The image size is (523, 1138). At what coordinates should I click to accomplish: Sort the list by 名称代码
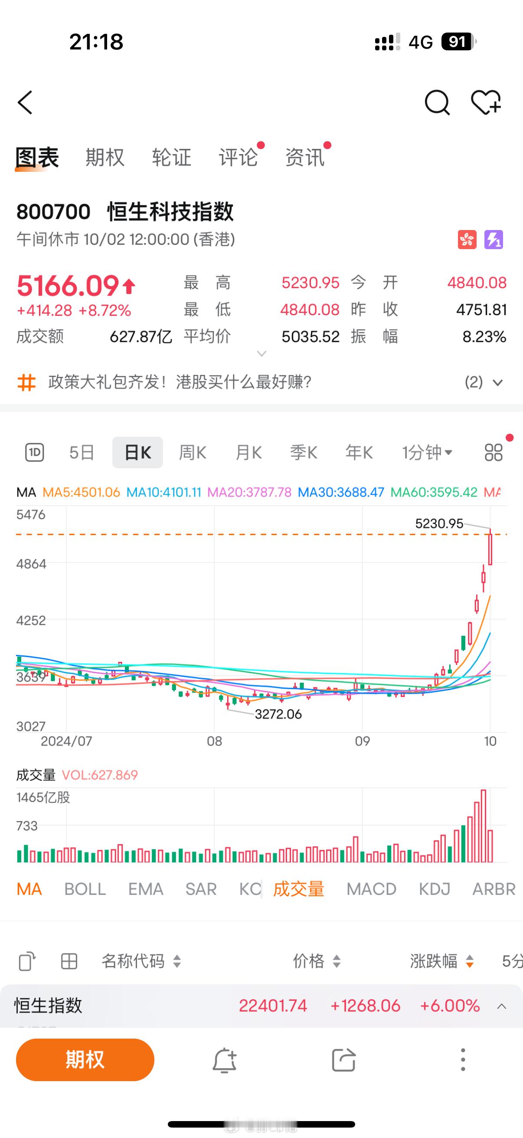pos(141,961)
